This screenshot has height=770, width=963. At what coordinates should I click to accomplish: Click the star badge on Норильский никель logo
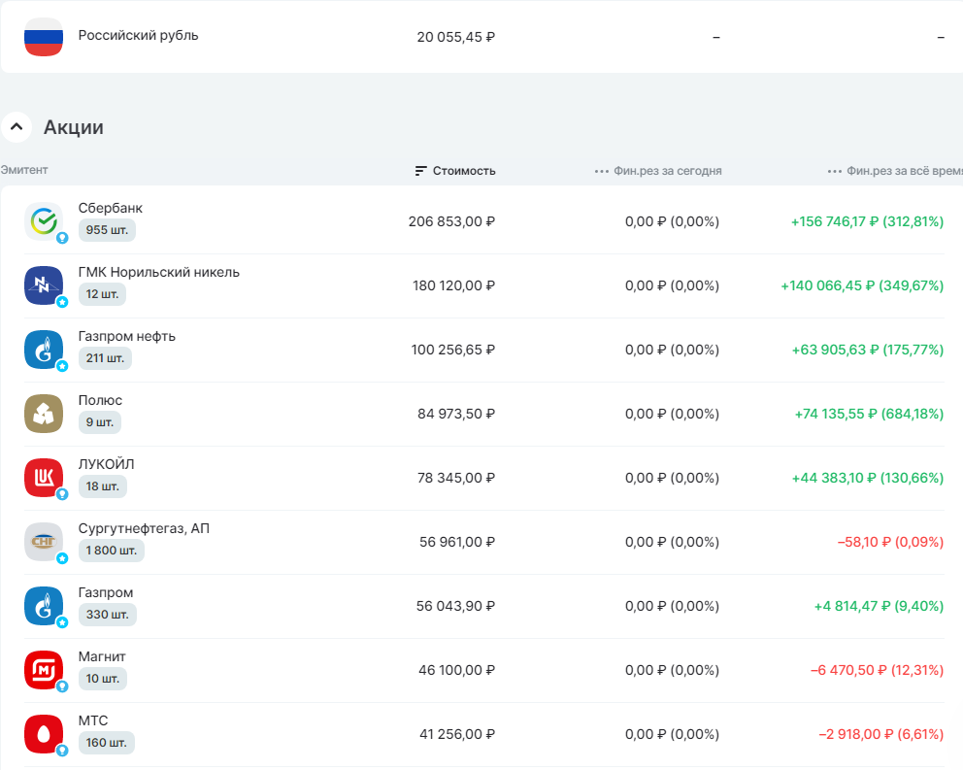point(62,302)
